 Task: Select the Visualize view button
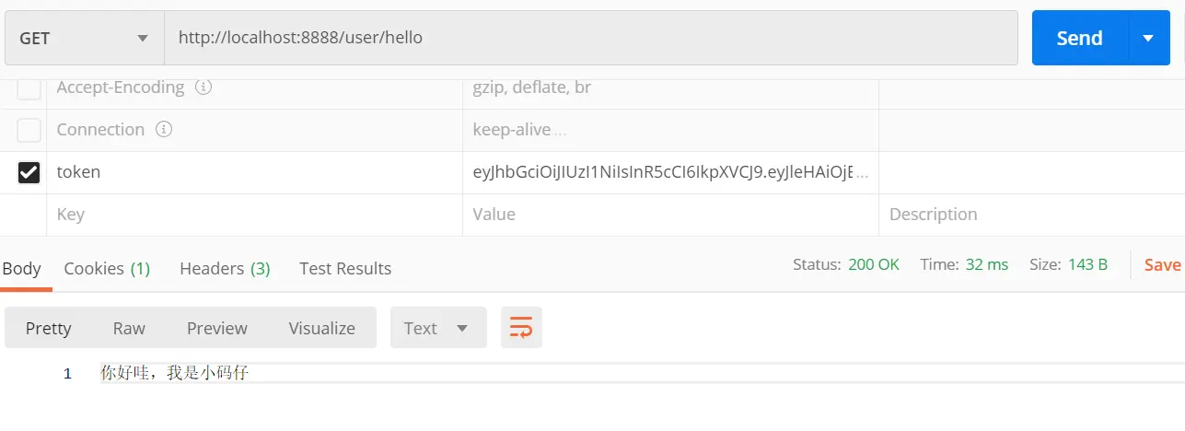321,328
